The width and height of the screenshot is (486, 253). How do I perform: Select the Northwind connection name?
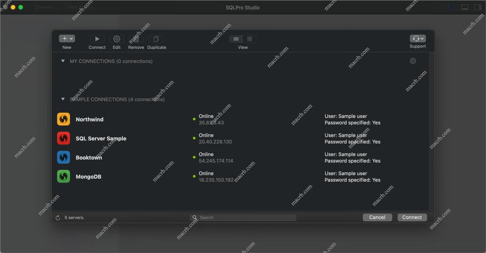tap(89, 119)
